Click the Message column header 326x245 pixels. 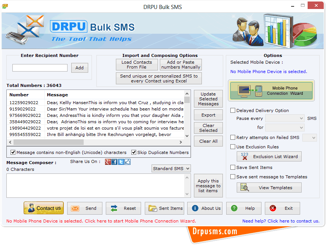pos(114,95)
